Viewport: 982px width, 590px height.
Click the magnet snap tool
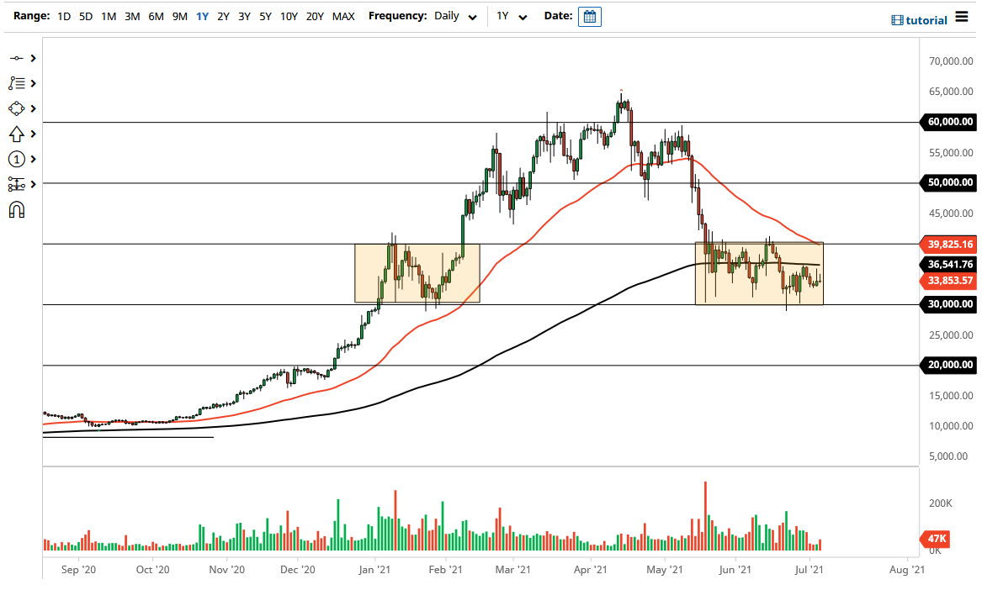click(x=17, y=209)
